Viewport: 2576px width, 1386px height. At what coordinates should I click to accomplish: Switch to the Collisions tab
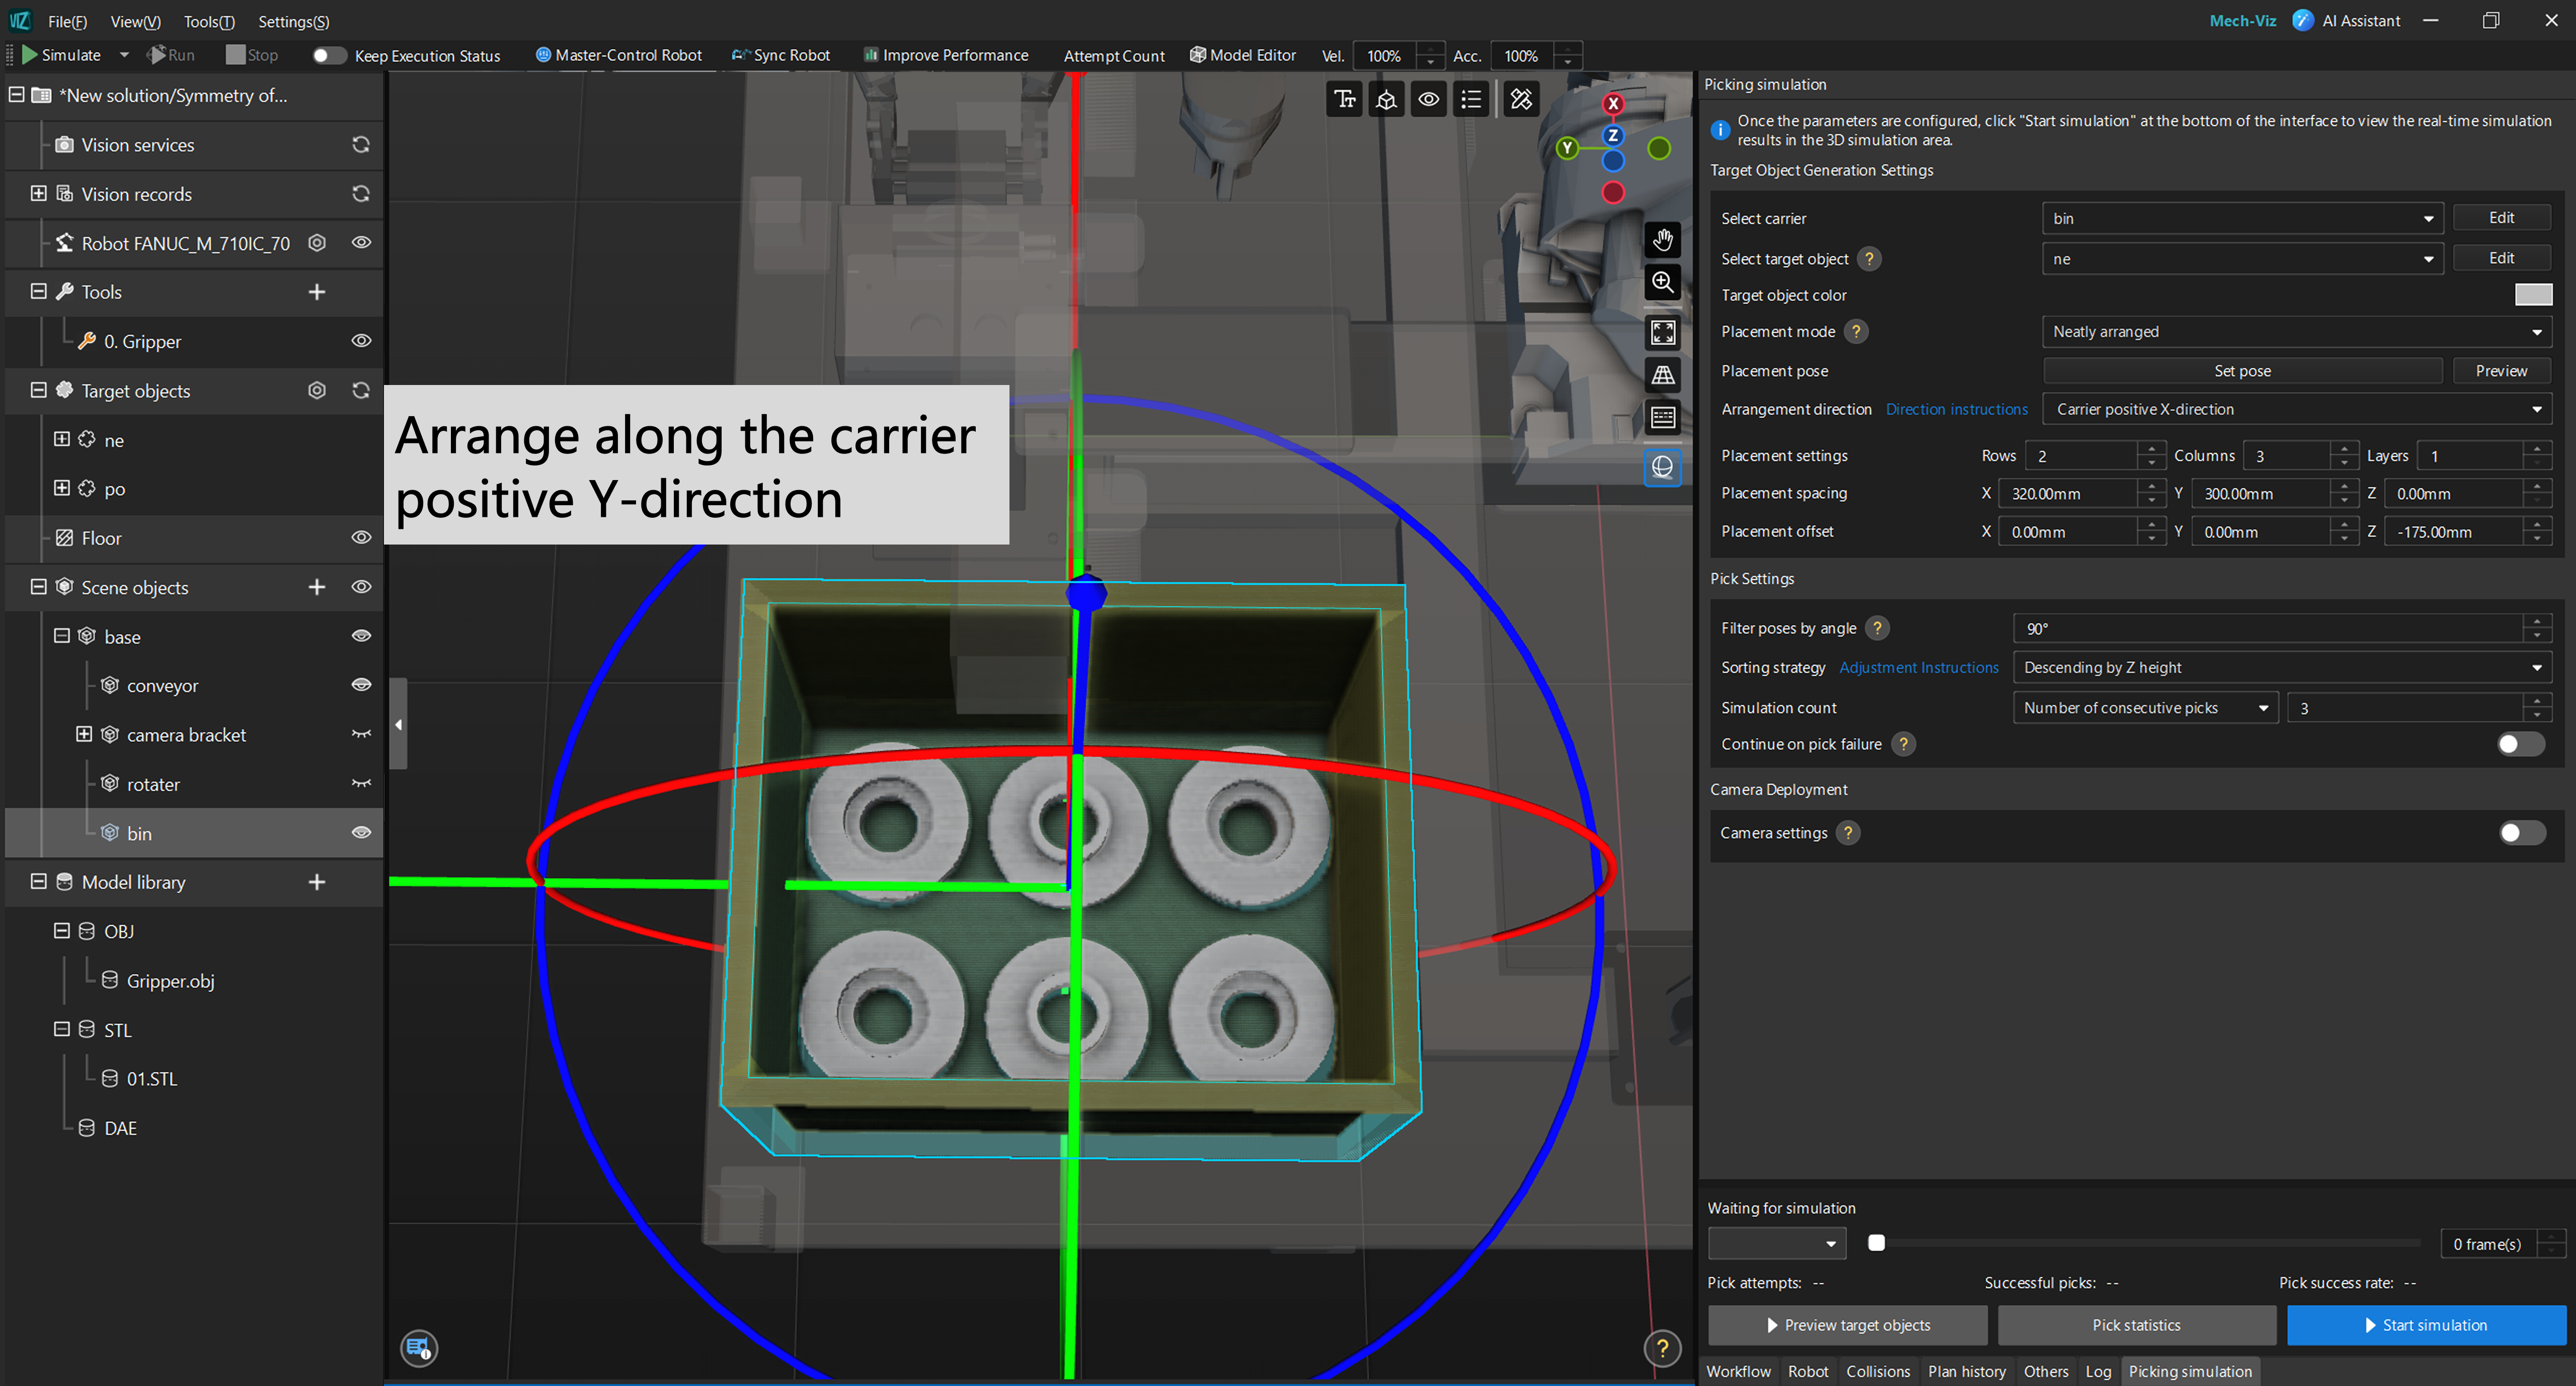pos(1877,1371)
